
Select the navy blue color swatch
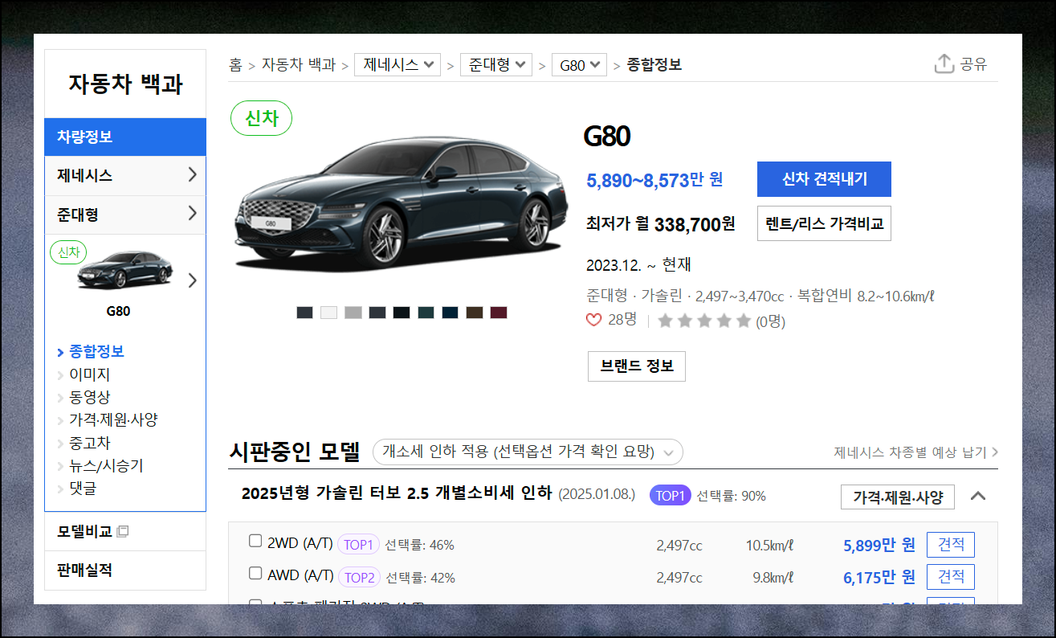[450, 313]
